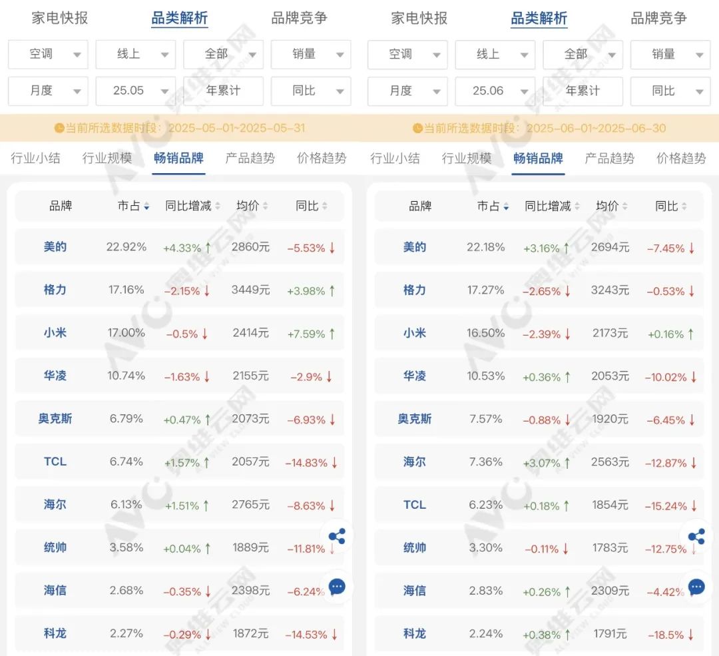The image size is (719, 656).
Task: Switch to 品类解析 tab in right panel
Action: (x=539, y=19)
